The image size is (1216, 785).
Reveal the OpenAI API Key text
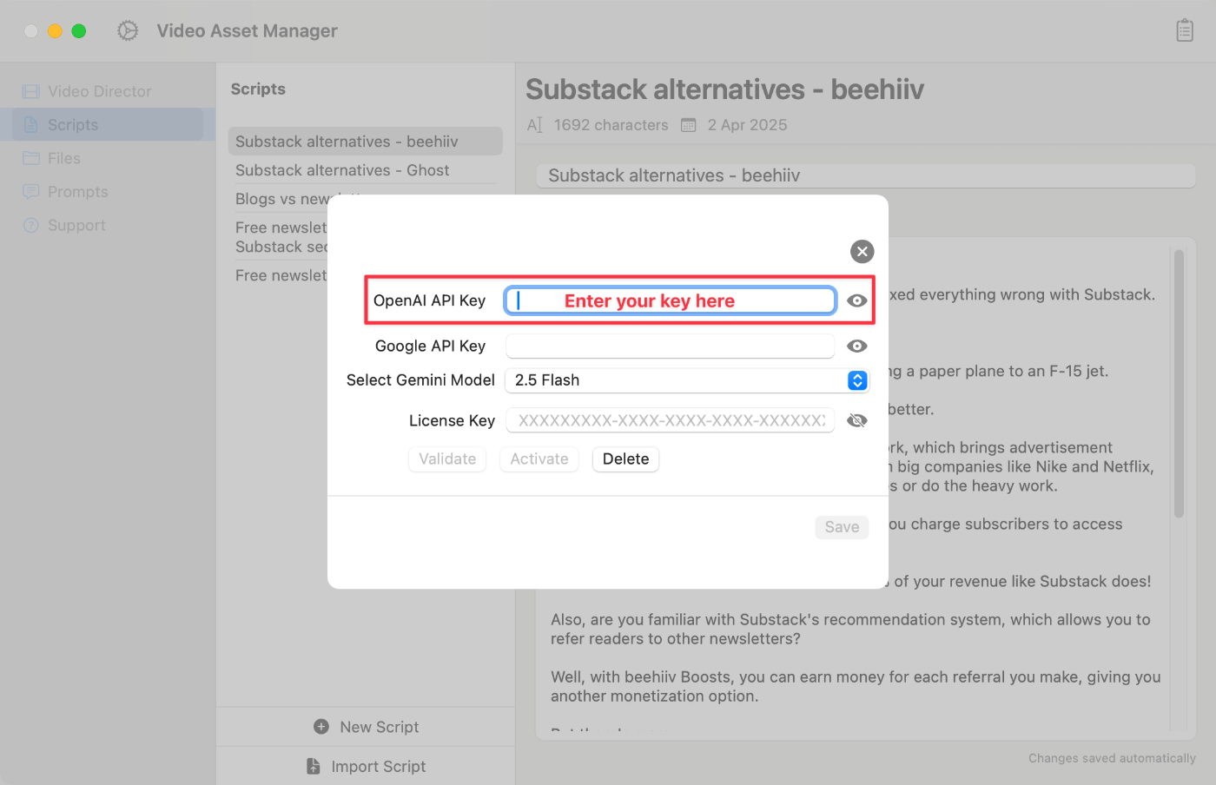(856, 300)
